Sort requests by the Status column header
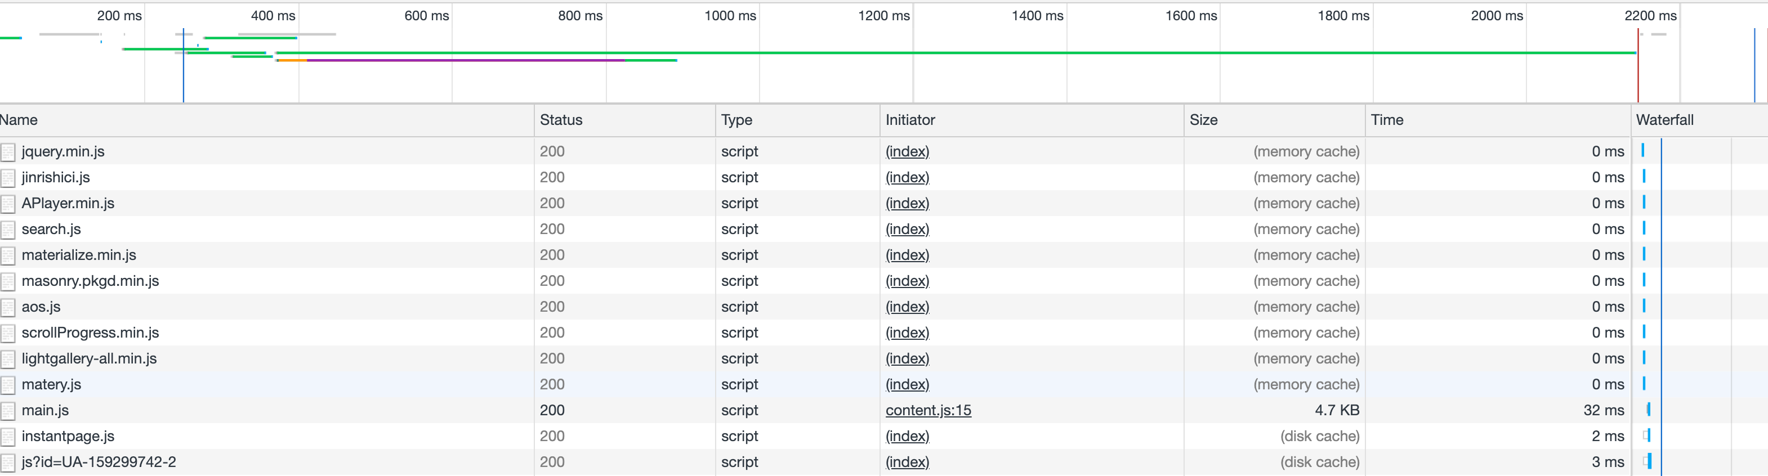Image resolution: width=1768 pixels, height=476 pixels. 561,120
